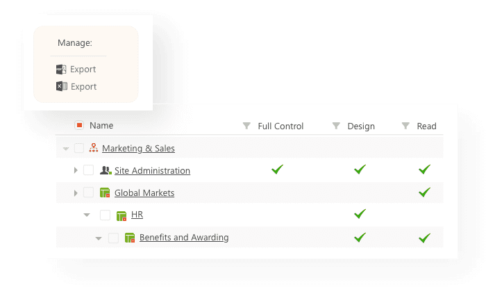Click the Marketing & Sales site icon

pos(94,148)
